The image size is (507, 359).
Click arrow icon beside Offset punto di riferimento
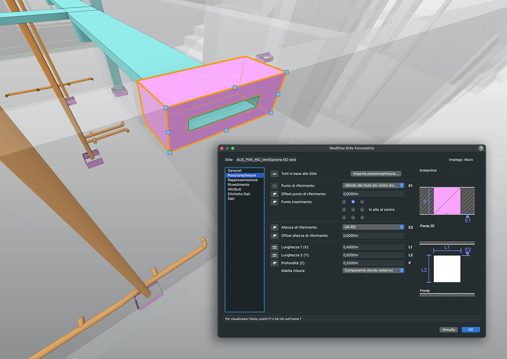[x=275, y=194]
